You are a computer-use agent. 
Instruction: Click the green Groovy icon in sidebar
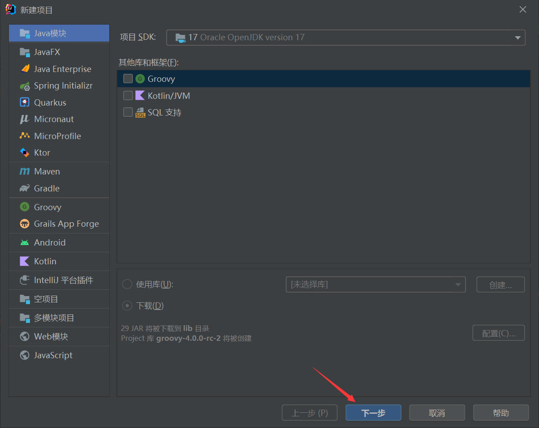(x=25, y=207)
